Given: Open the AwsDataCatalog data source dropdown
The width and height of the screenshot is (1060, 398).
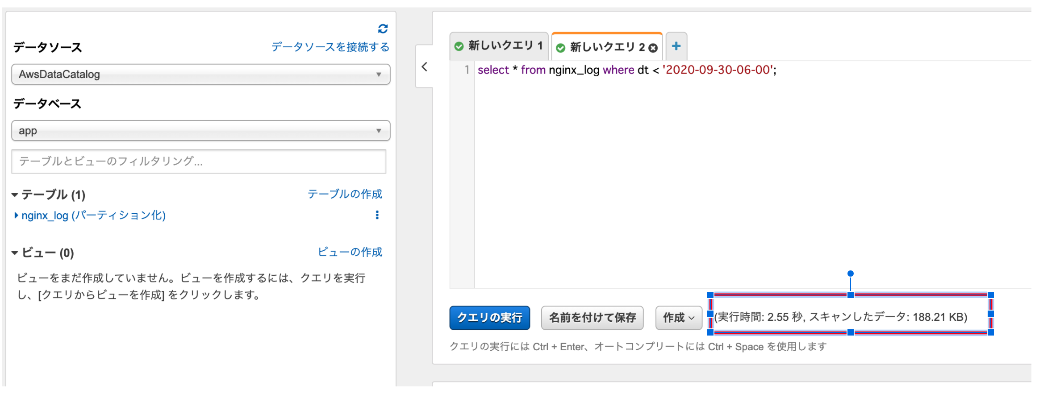Looking at the screenshot, I should point(201,74).
